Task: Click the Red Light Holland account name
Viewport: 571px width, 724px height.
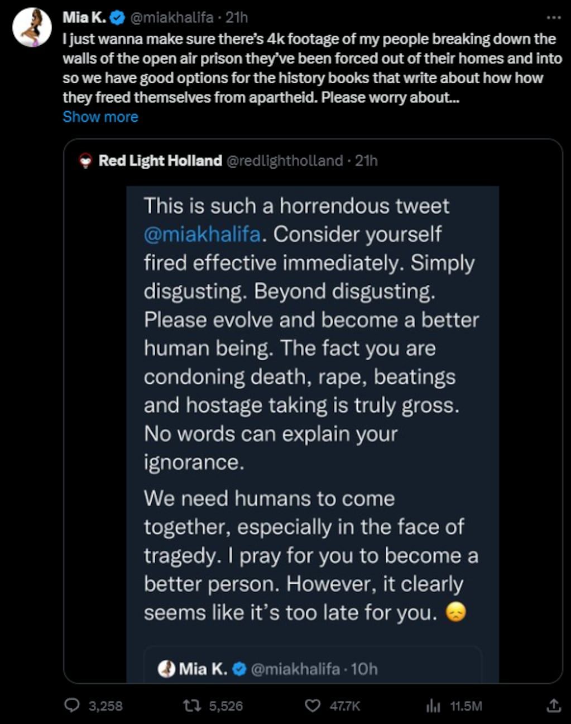Action: [160, 161]
